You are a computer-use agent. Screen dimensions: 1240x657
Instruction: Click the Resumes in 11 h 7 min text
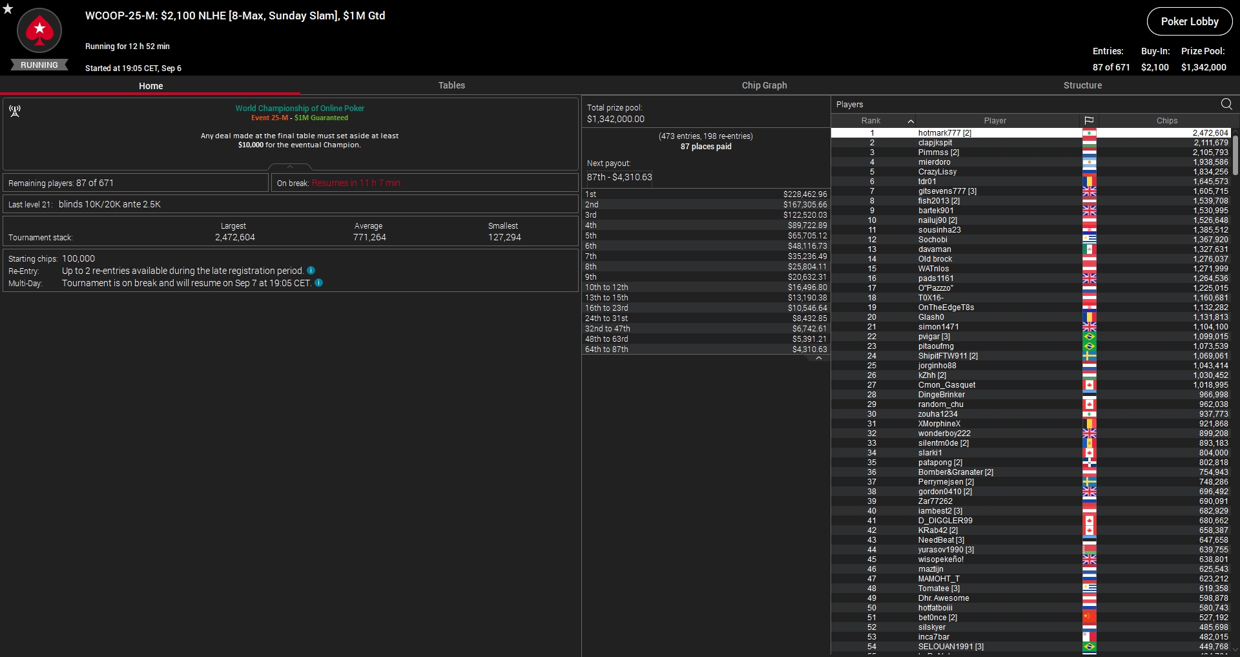click(x=356, y=183)
